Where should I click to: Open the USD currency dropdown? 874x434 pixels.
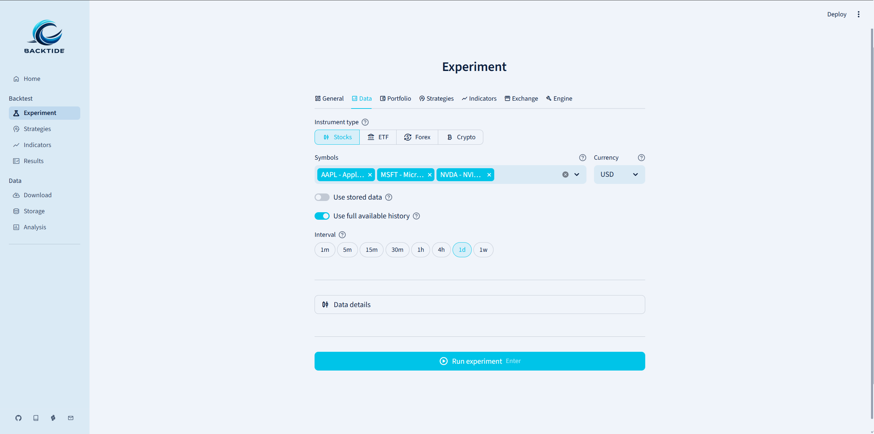pyautogui.click(x=619, y=175)
